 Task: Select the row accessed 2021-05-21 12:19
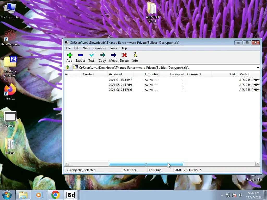click(x=162, y=85)
